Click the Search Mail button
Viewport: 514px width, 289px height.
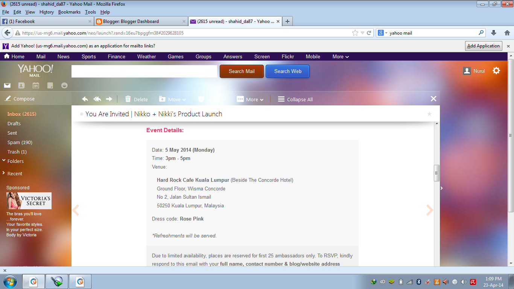click(242, 71)
